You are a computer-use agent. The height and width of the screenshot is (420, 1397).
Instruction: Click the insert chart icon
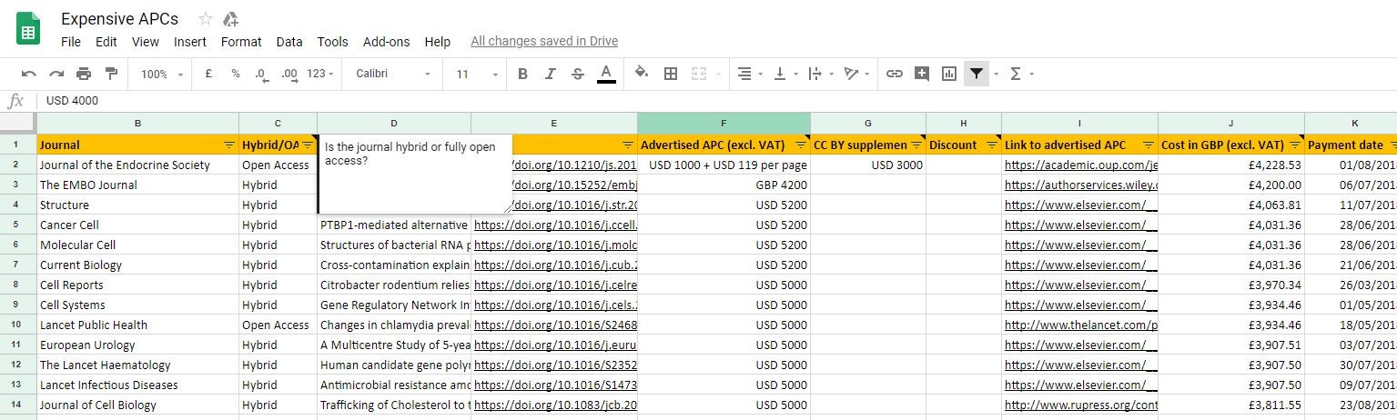point(949,74)
